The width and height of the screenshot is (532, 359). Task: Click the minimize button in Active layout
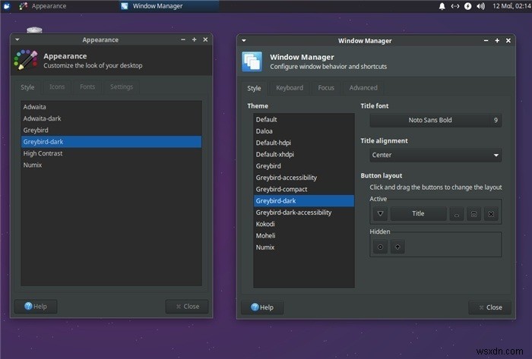pos(457,214)
